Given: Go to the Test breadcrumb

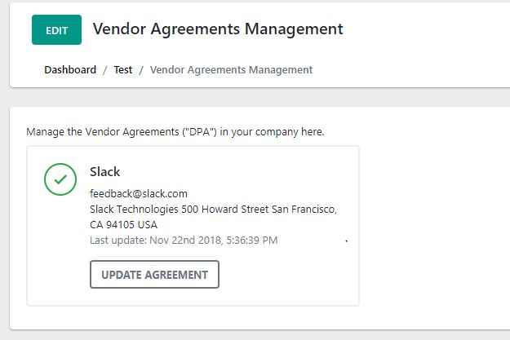Looking at the screenshot, I should click(123, 70).
